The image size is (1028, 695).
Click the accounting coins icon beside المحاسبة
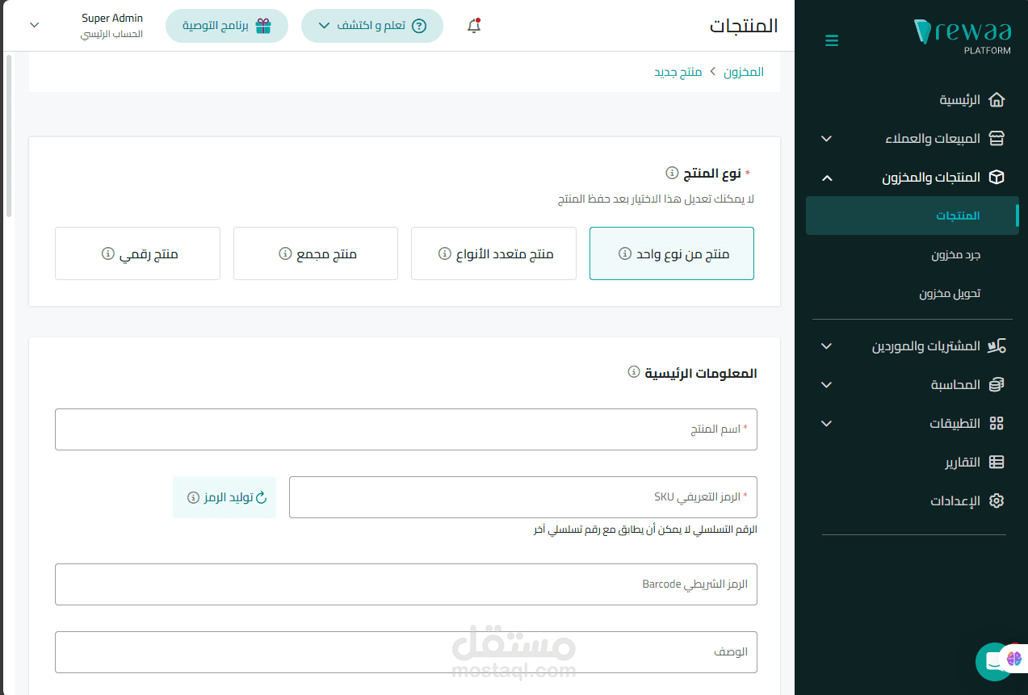[998, 384]
